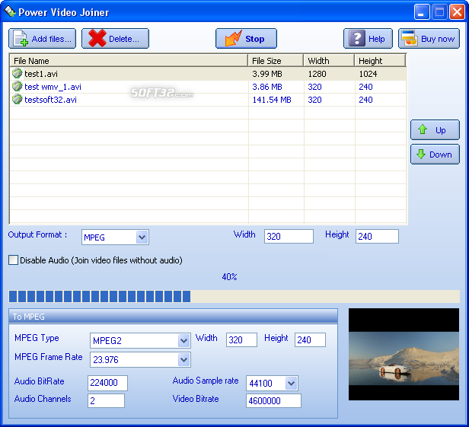Open the Output Format MPEG dropdown
Viewport: 469px width, 427px height.
pyautogui.click(x=142, y=237)
